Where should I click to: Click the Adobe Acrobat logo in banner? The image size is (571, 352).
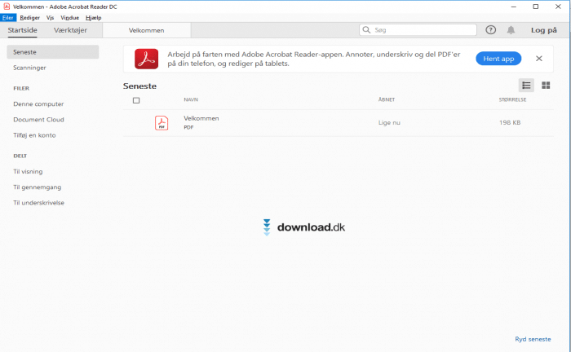[x=146, y=59]
